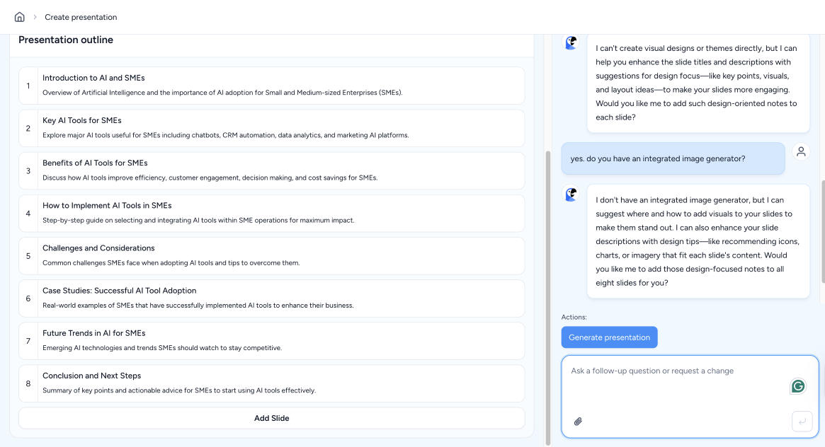
Task: Go to the home icon in breadcrumb
Action: point(19,17)
